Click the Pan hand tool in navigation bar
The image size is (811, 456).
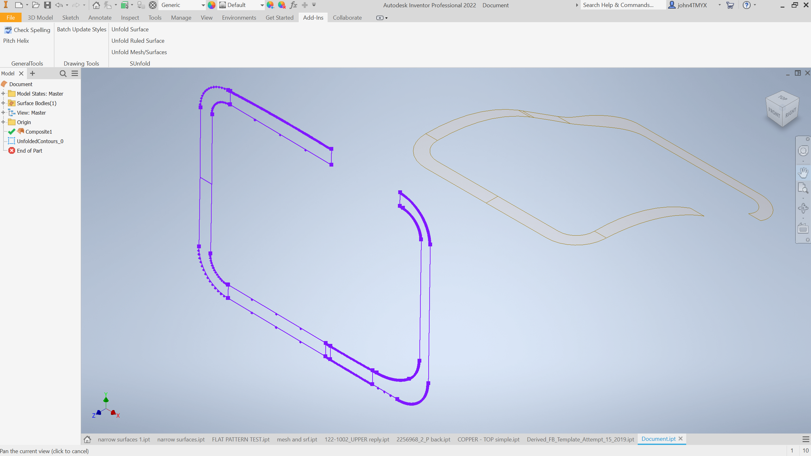(803, 173)
